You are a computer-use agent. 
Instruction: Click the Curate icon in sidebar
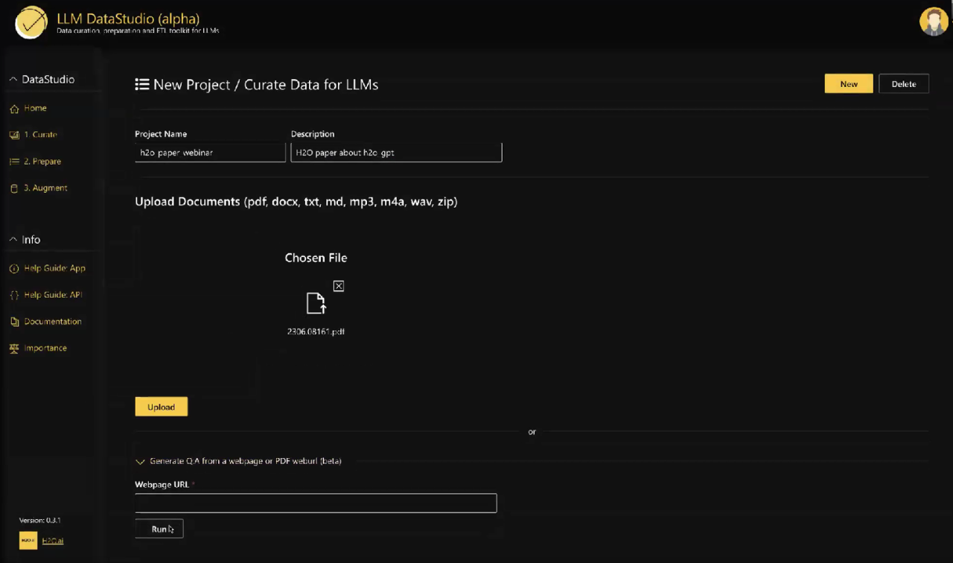[x=14, y=135]
